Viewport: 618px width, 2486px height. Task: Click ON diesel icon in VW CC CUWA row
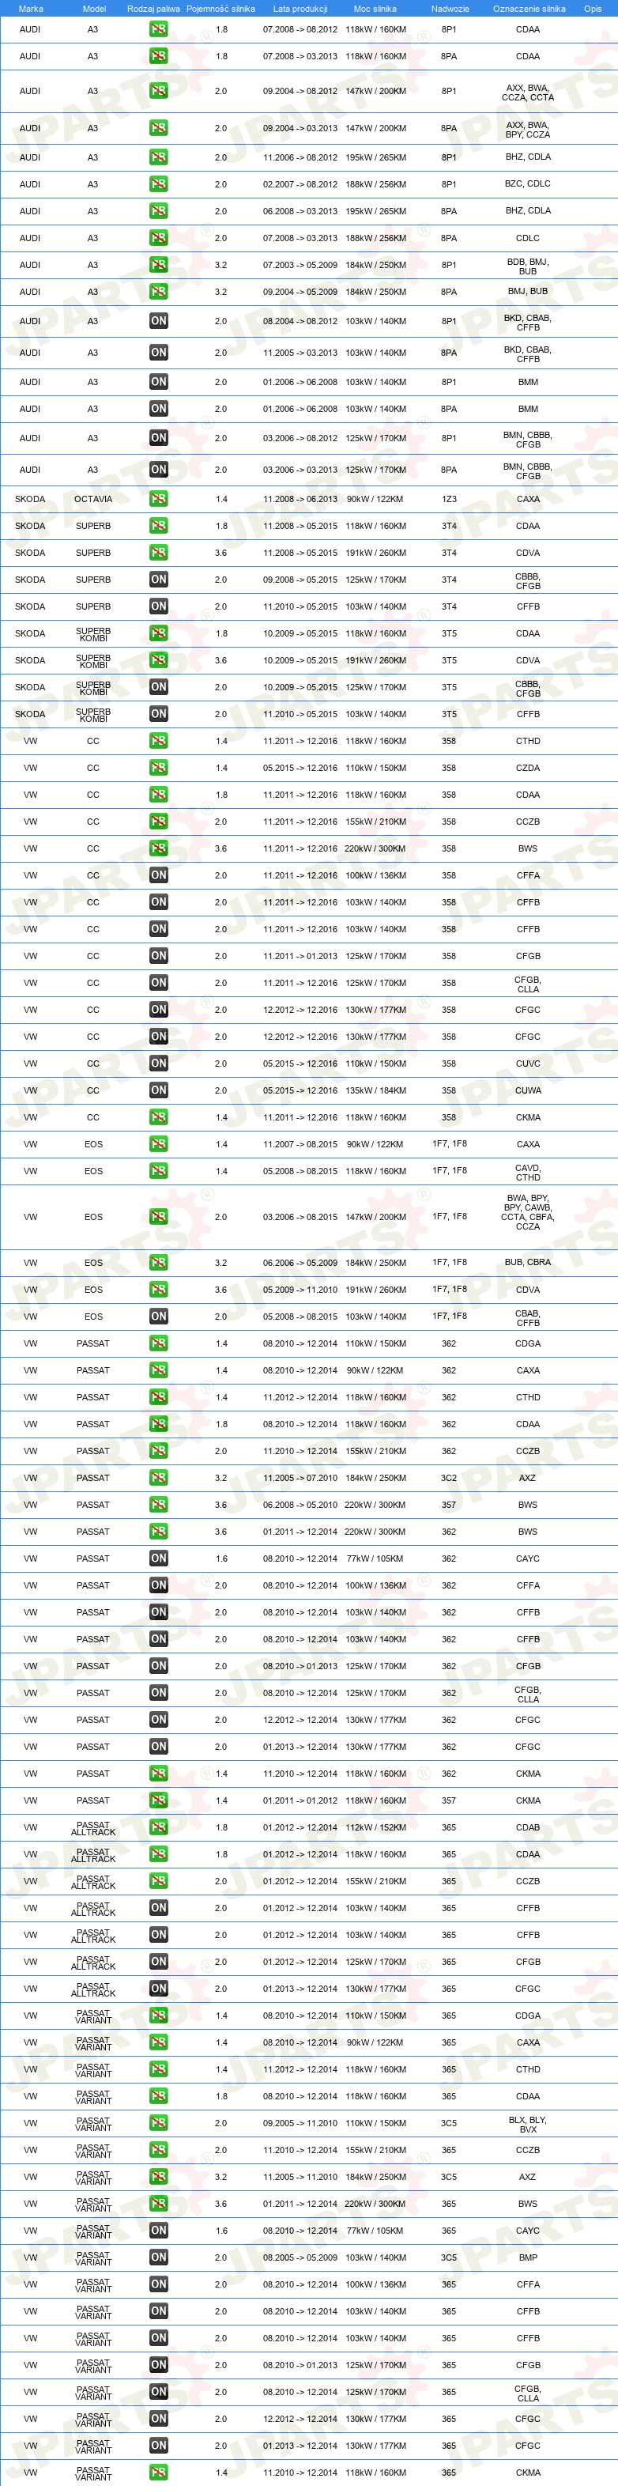[158, 1090]
